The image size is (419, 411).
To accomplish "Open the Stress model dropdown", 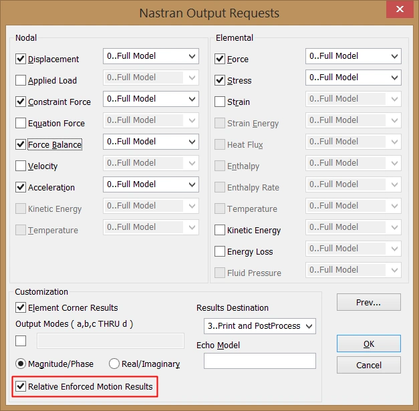I will point(354,78).
